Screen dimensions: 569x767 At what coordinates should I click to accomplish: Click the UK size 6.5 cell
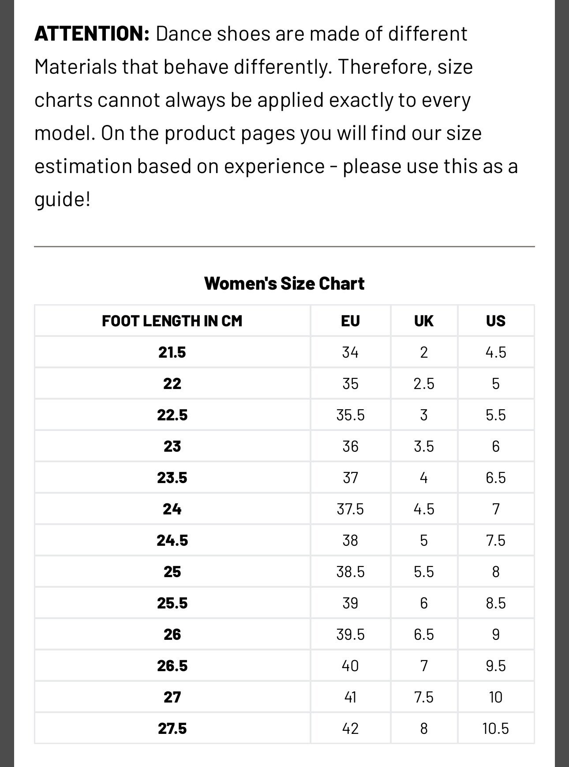coord(423,635)
